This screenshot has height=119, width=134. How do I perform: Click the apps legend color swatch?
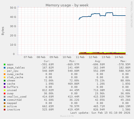click(x=5, y=64)
